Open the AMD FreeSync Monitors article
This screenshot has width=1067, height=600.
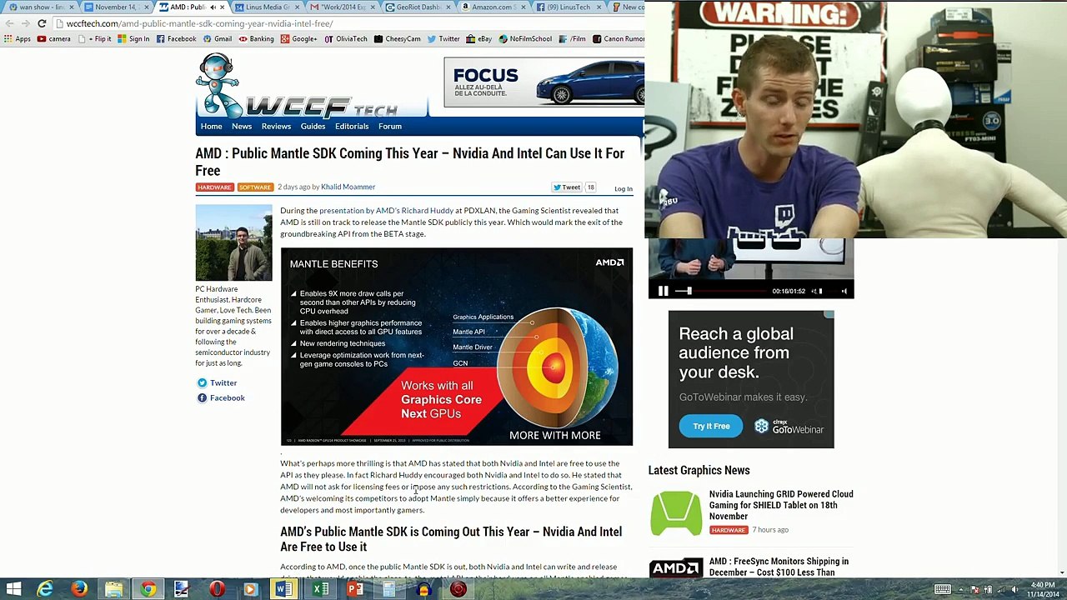(x=779, y=567)
